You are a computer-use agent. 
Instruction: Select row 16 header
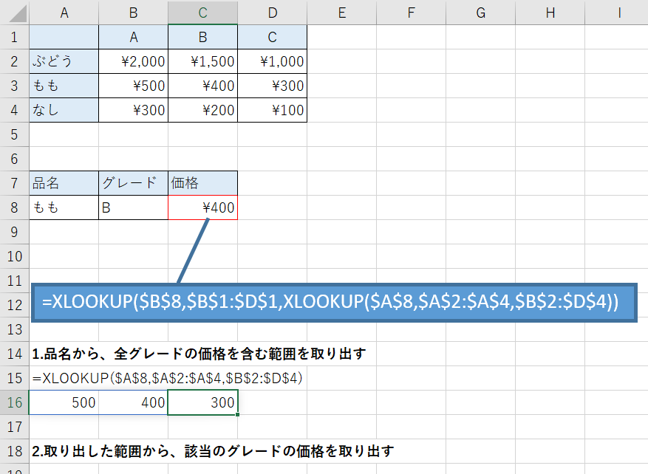pos(13,403)
